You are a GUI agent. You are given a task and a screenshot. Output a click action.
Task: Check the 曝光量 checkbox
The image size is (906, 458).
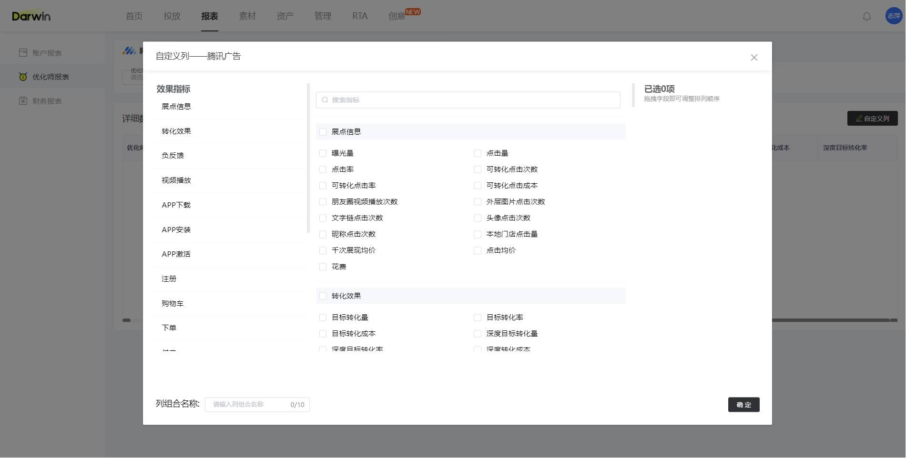click(323, 153)
